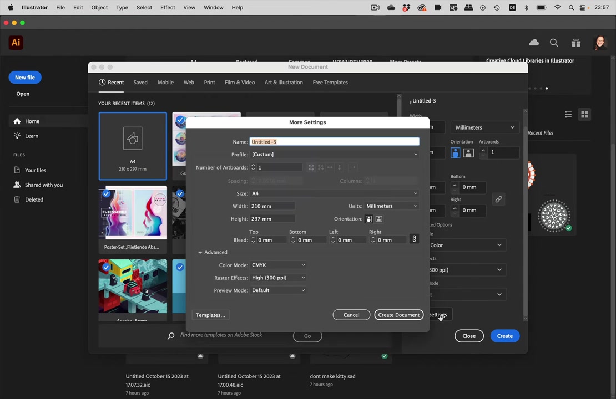Image resolution: width=616 pixels, height=399 pixels.
Task: Click the Width field showing 210 mm
Action: coord(272,206)
